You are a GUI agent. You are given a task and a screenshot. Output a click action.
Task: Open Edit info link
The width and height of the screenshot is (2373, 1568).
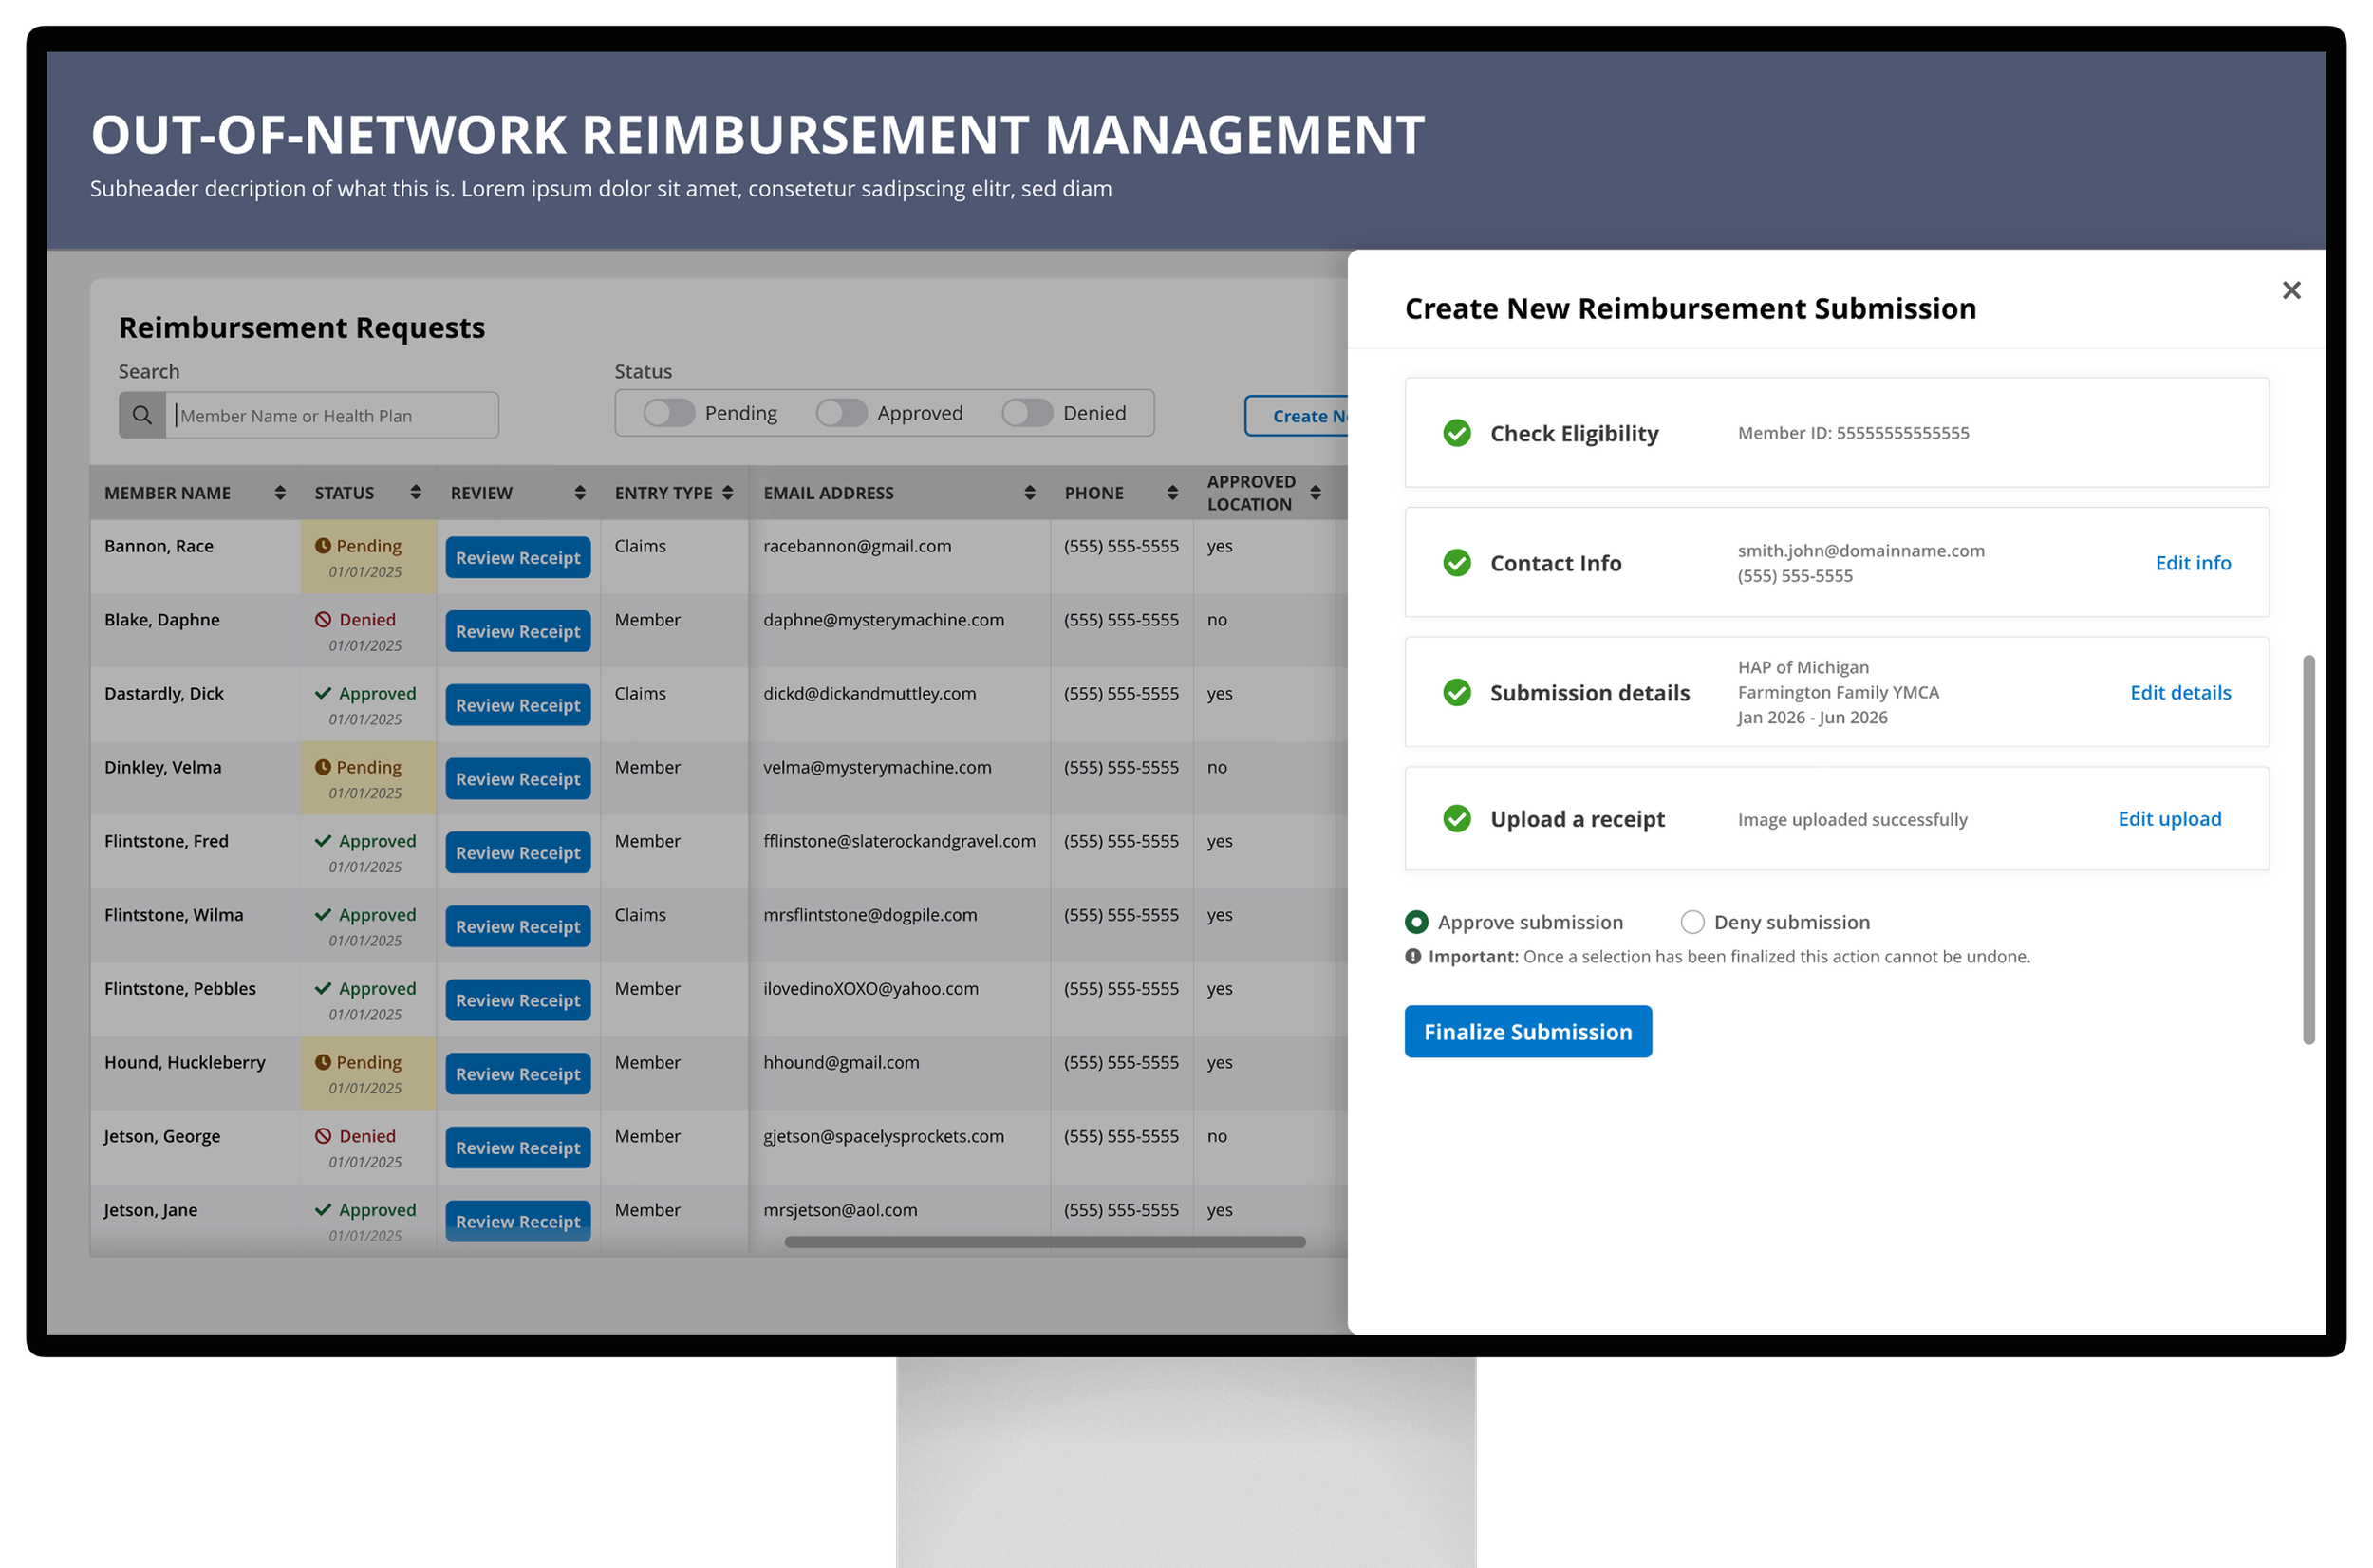click(x=2192, y=563)
